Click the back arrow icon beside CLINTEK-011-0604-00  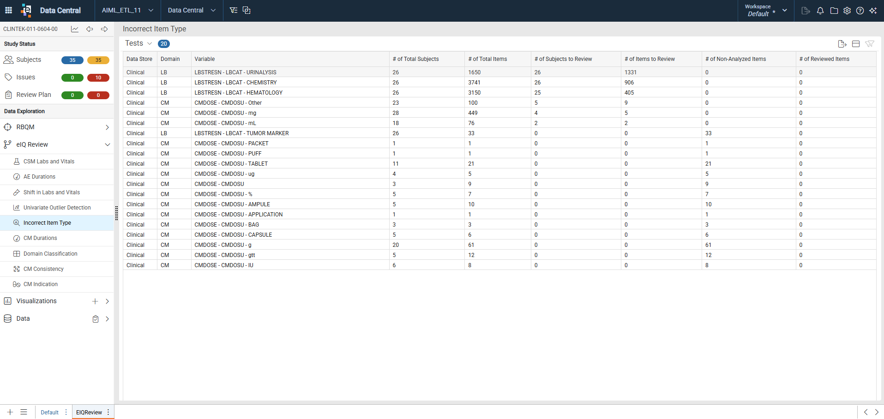(x=90, y=29)
